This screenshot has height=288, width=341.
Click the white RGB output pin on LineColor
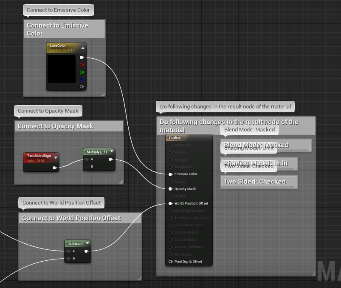tap(82, 57)
